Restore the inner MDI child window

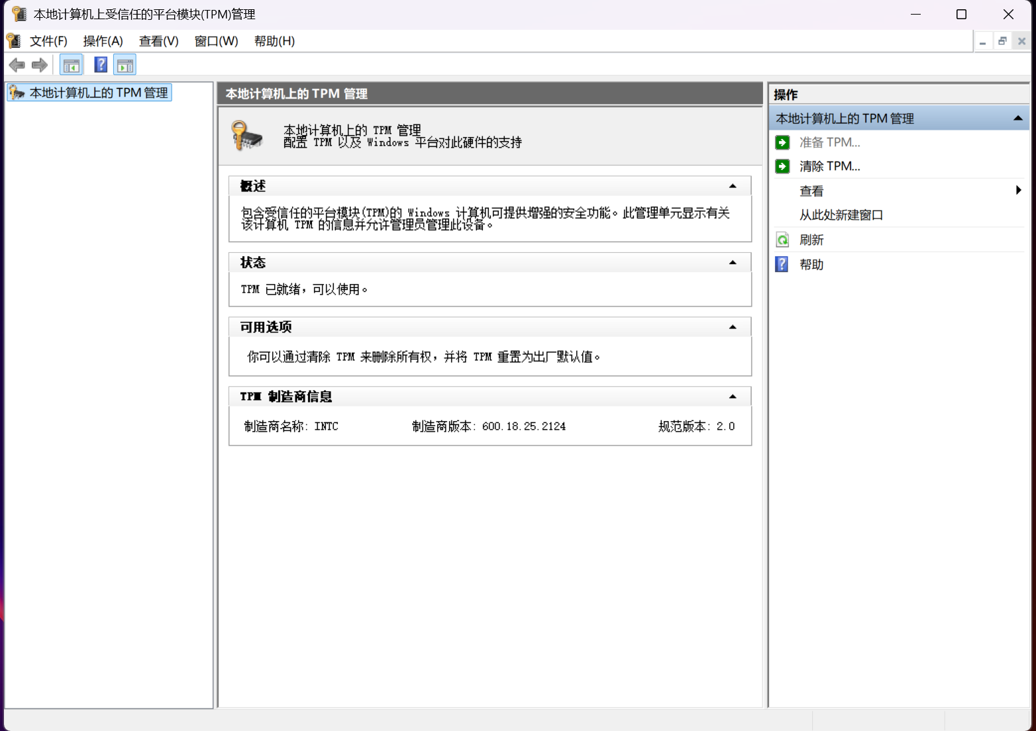(x=1002, y=42)
